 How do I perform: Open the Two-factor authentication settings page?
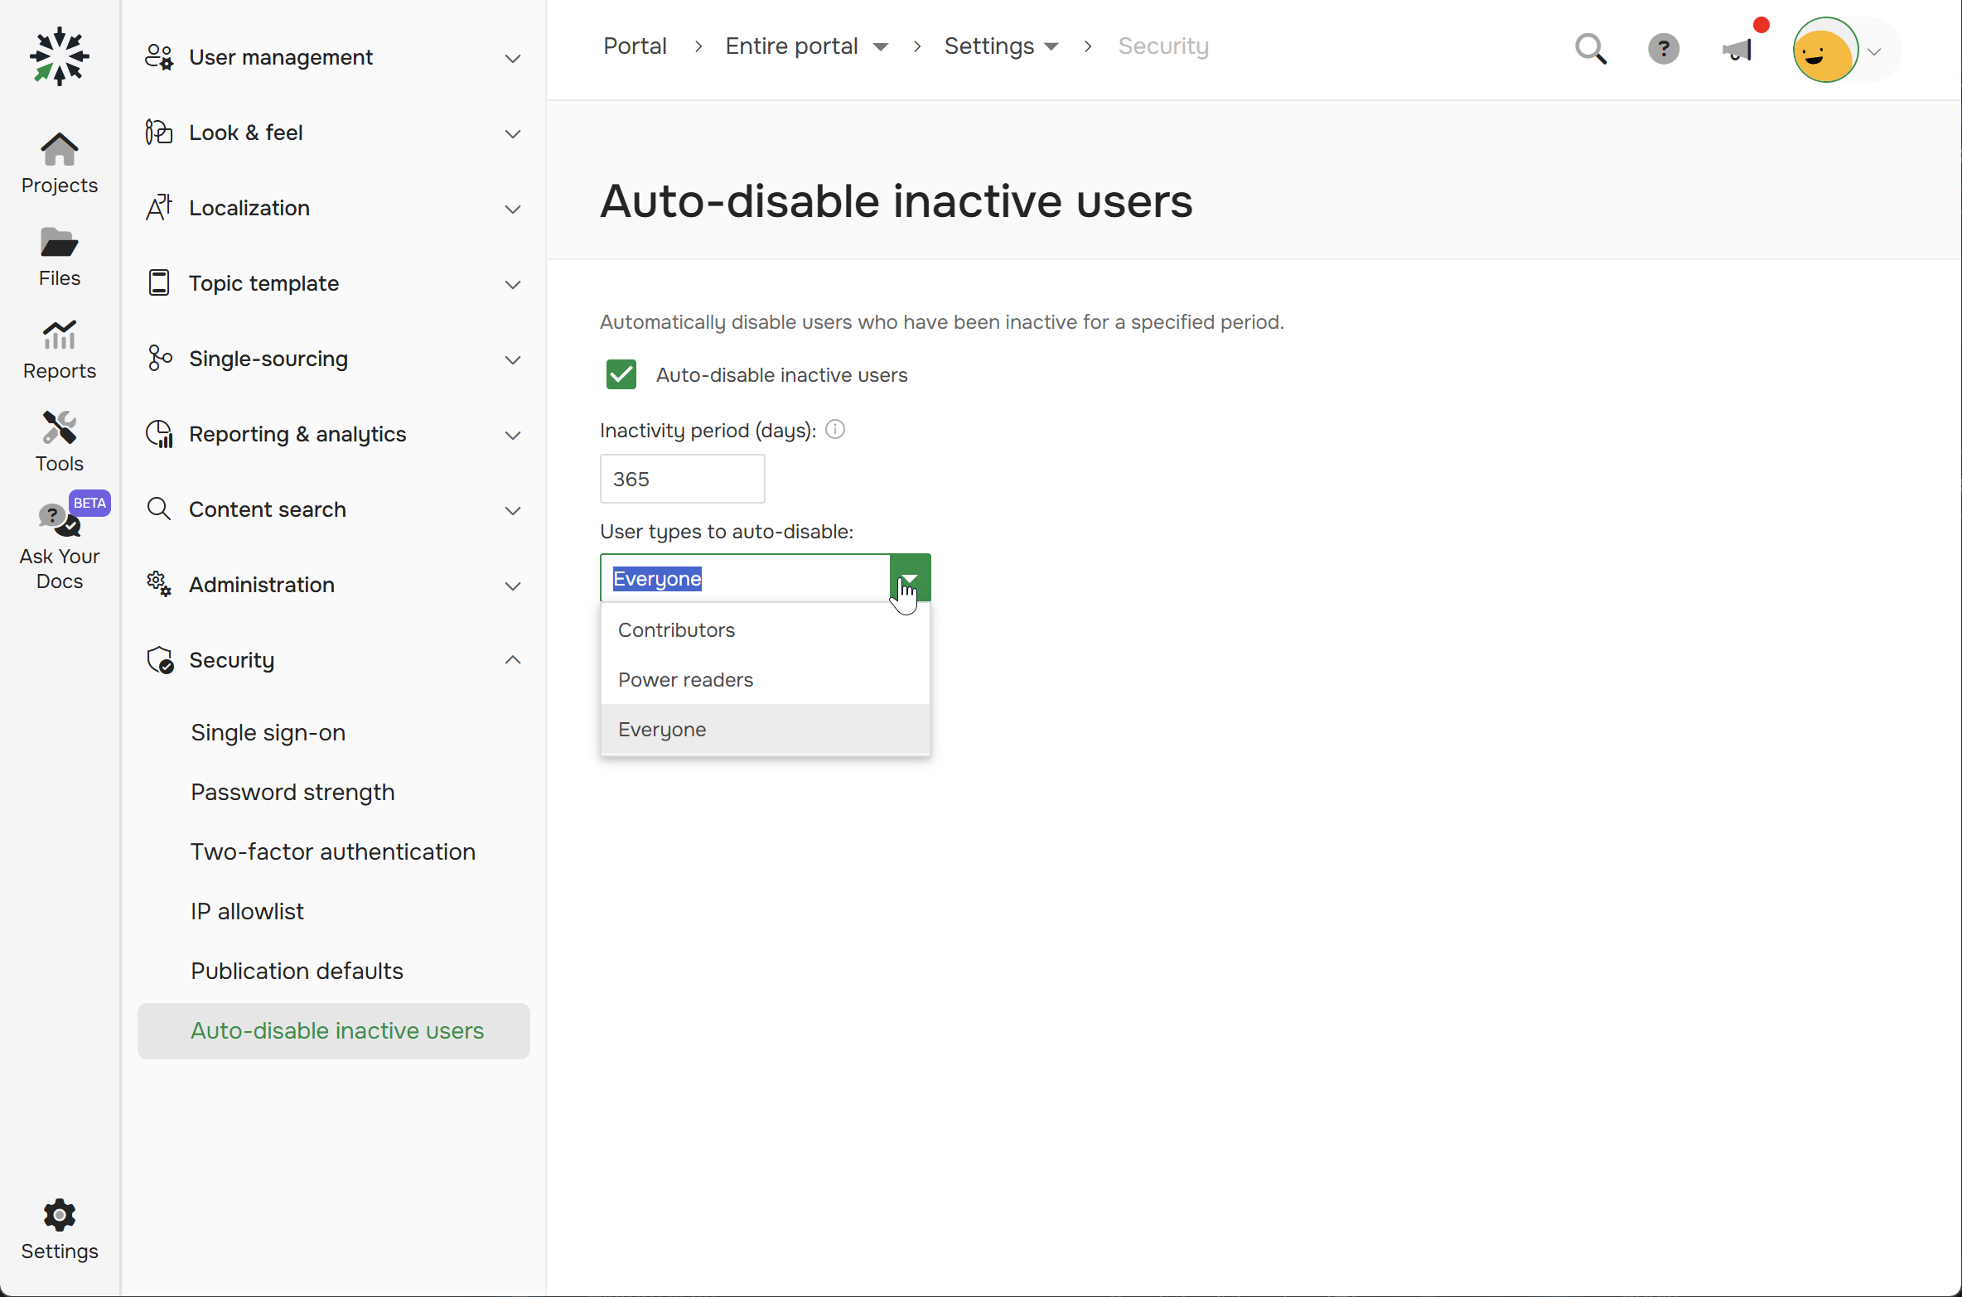pyautogui.click(x=333, y=851)
